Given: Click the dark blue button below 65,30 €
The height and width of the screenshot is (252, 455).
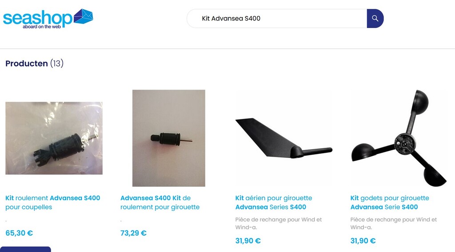Looking at the screenshot, I should click(25, 249).
